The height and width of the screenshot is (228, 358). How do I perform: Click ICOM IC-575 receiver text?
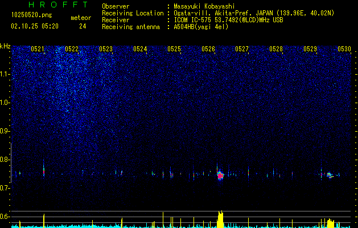[x=228, y=20]
